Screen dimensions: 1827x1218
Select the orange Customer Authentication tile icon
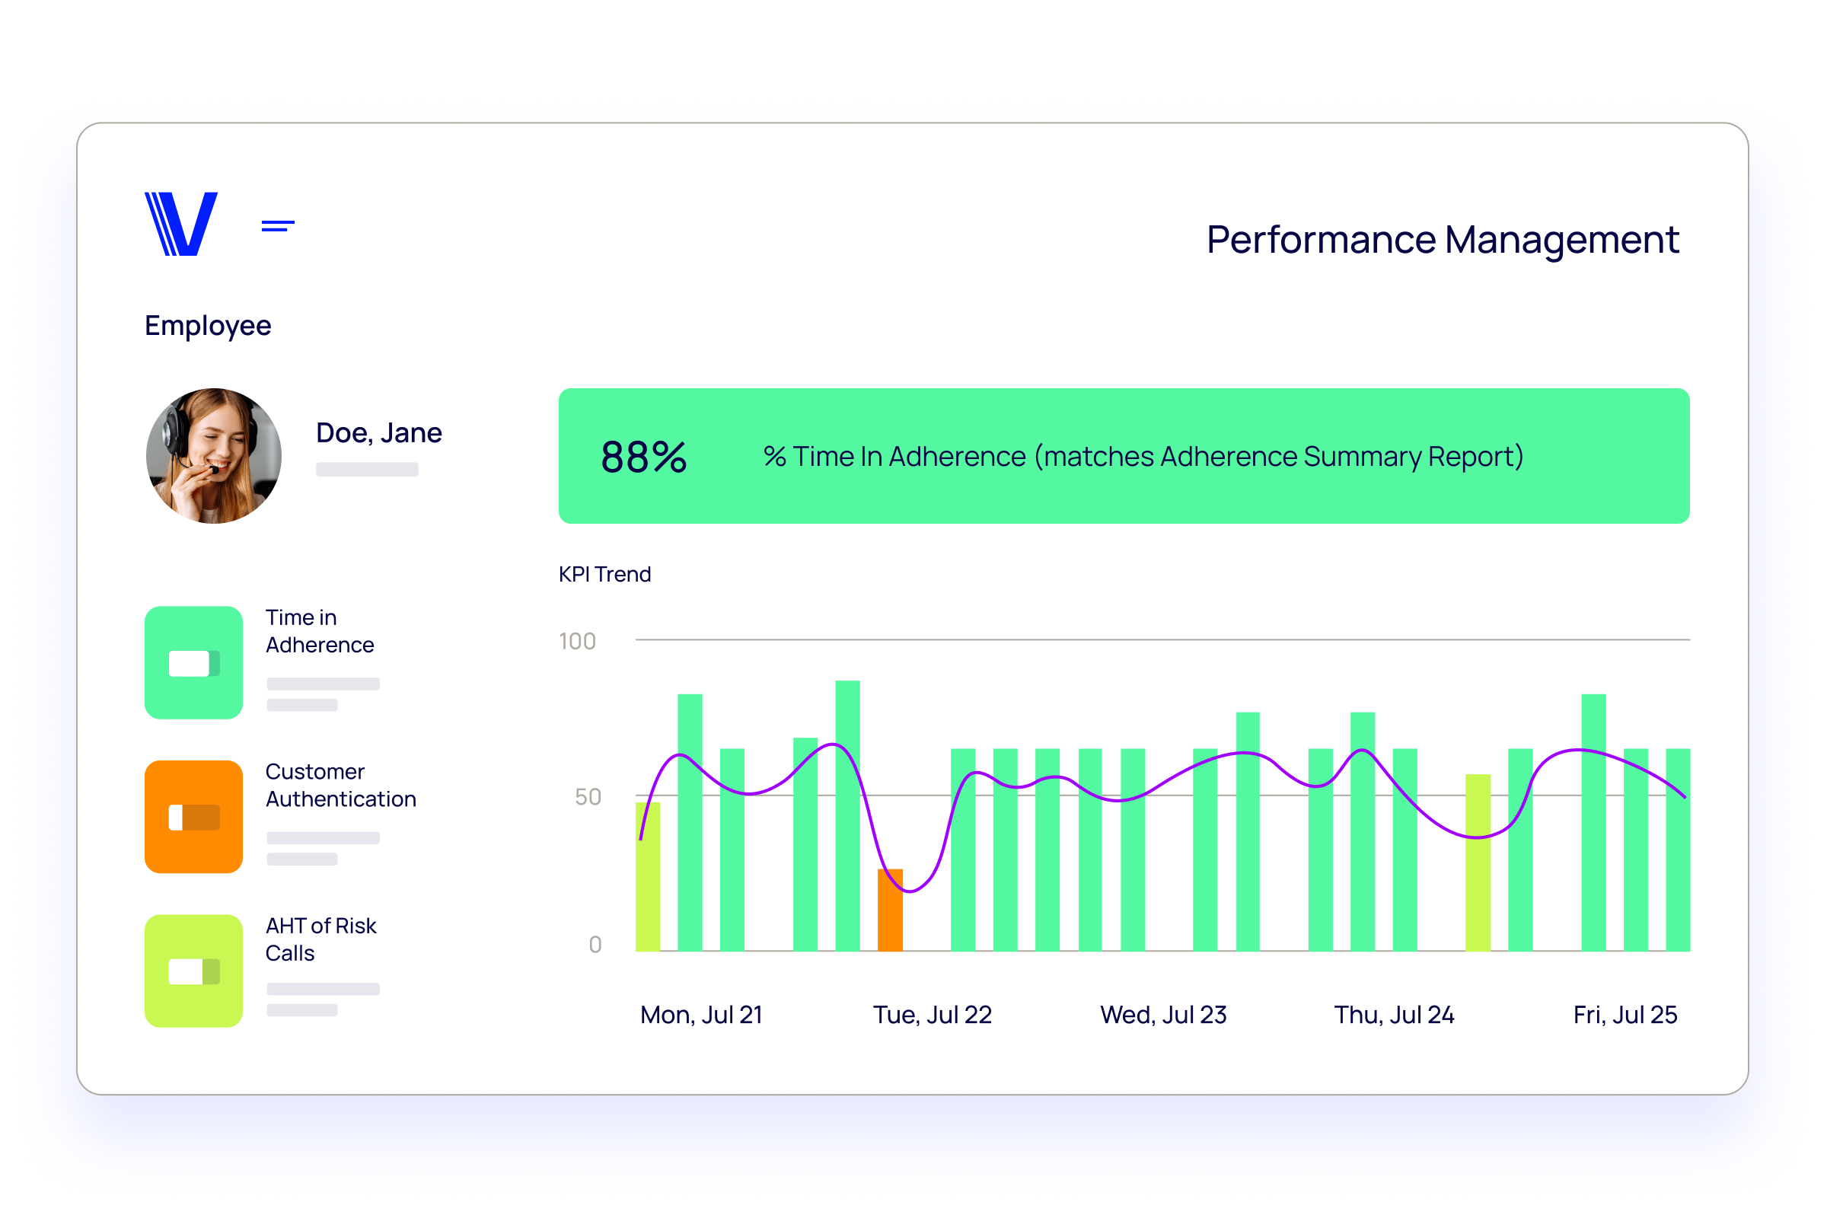[x=193, y=816]
